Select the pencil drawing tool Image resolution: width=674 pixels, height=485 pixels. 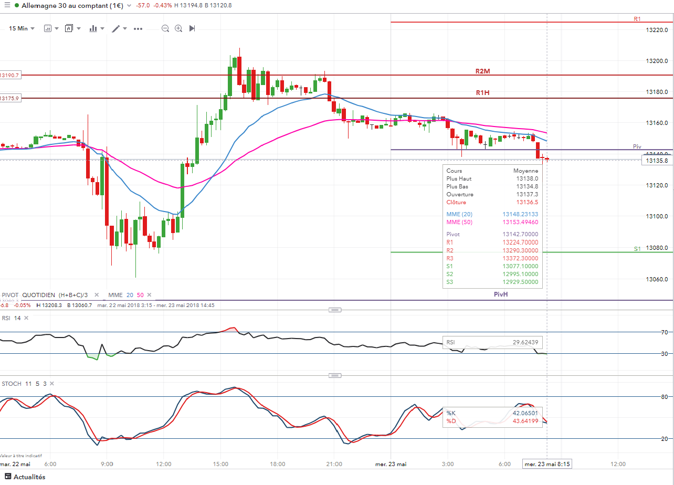coord(117,28)
